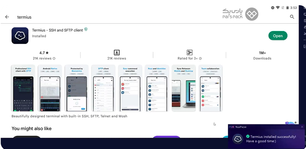Open the Keys and Identities screenshot

[157, 88]
